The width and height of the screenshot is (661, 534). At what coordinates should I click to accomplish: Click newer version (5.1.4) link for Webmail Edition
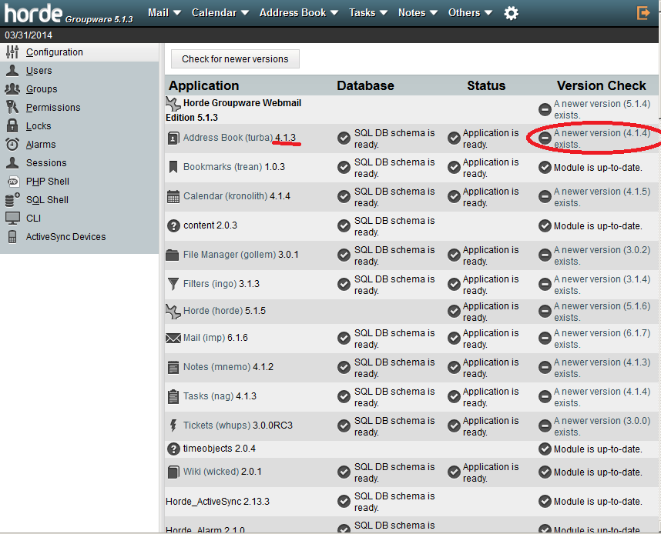click(x=602, y=109)
